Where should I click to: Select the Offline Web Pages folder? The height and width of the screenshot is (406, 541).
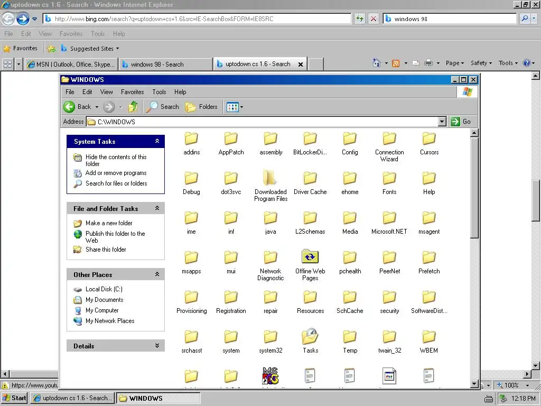click(310, 265)
